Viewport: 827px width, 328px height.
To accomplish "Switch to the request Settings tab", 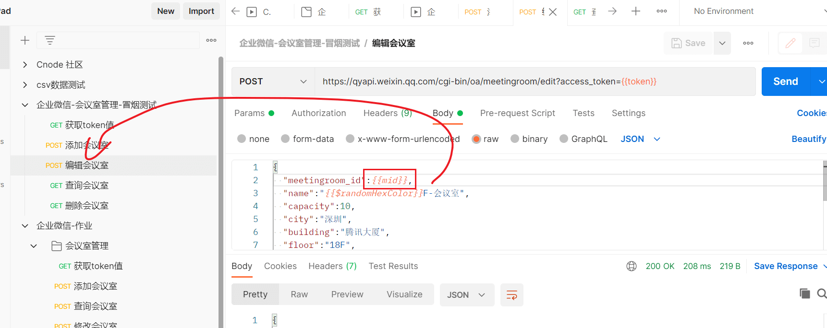I will click(629, 113).
